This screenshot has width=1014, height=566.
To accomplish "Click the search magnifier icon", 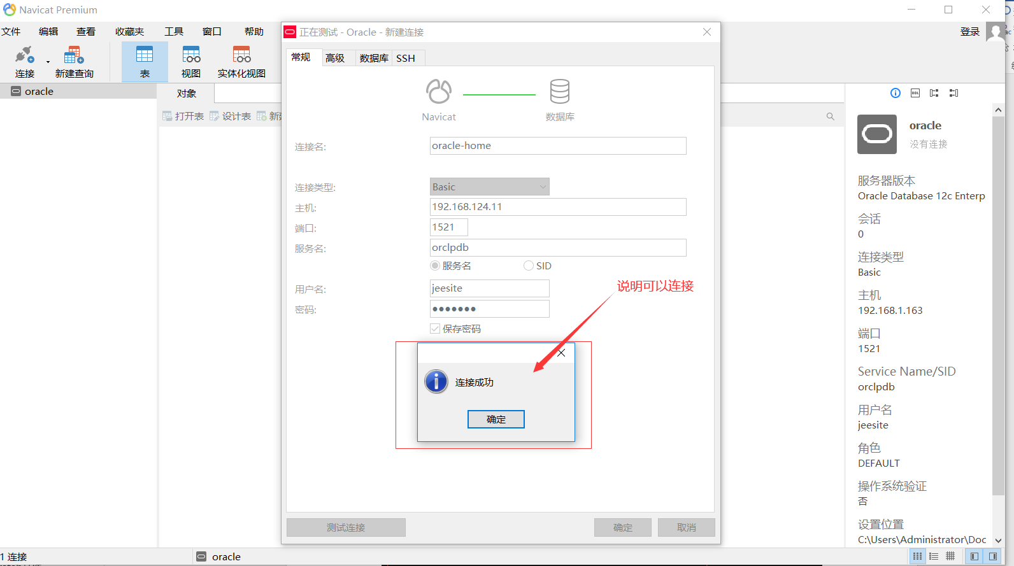I will point(830,117).
